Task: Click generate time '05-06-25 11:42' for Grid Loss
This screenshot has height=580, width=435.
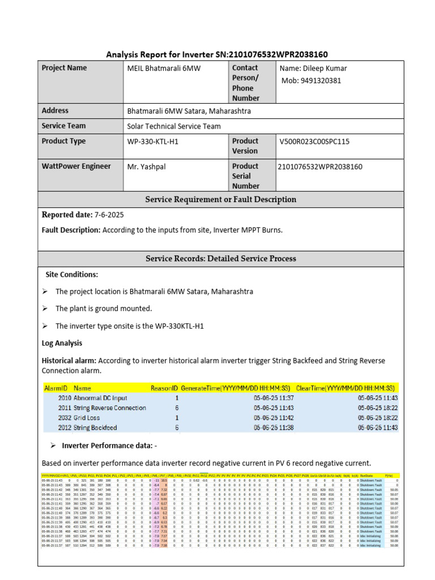Action: pyautogui.click(x=274, y=417)
